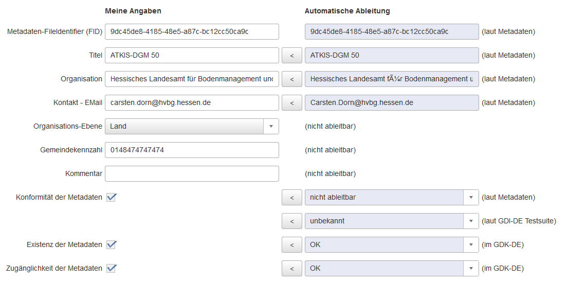Open the Organisations-Ebene dropdown
This screenshot has height=281, width=568.
pos(271,126)
